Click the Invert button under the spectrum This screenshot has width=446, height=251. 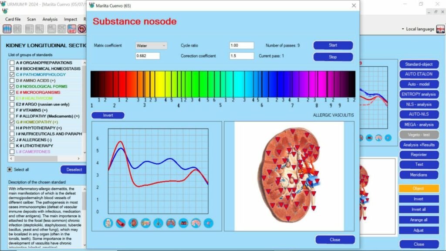tap(108, 115)
